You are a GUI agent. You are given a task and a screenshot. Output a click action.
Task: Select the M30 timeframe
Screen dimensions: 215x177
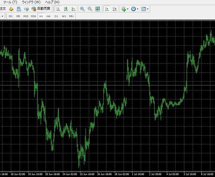[x=33, y=16]
